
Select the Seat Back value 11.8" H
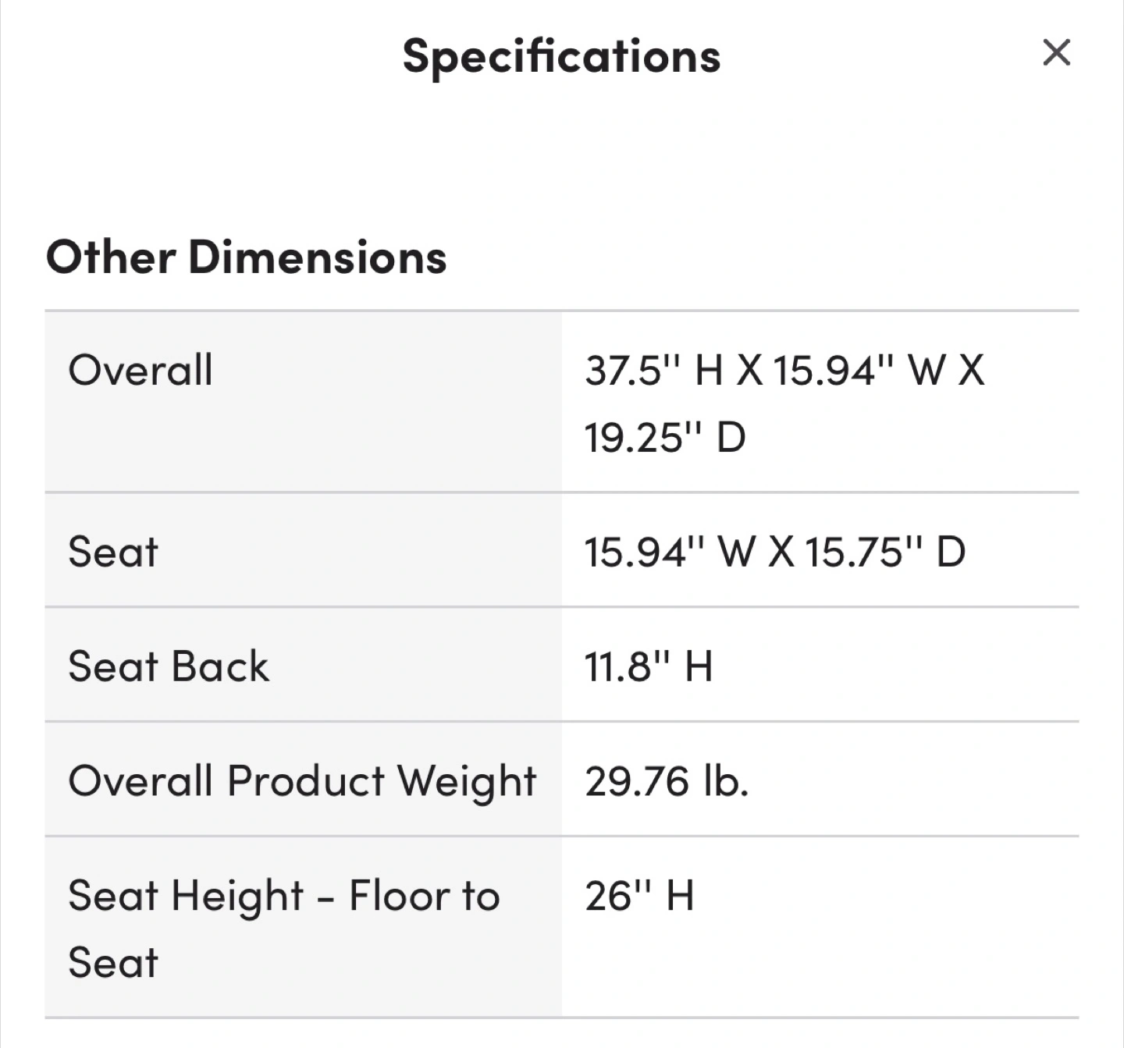click(x=649, y=666)
